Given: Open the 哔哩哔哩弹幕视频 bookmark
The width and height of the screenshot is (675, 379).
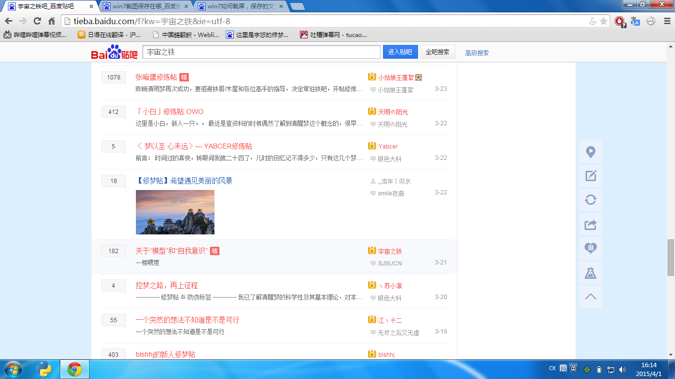Looking at the screenshot, I should [35, 35].
